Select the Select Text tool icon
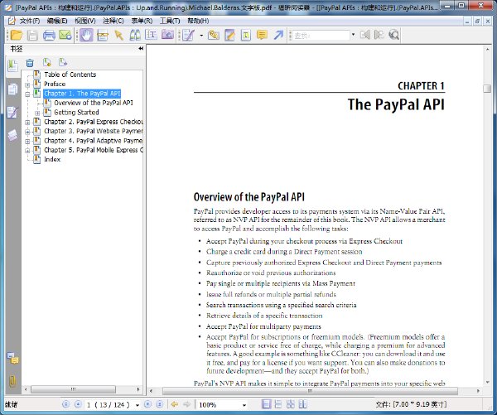The image size is (497, 415). click(x=152, y=35)
